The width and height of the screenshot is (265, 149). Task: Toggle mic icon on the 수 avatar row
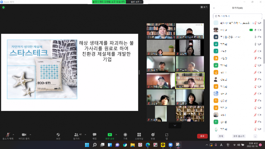pos(255,37)
